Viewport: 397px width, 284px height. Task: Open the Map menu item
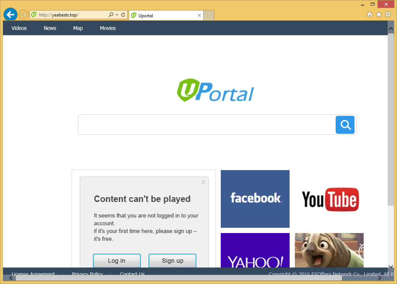tap(78, 28)
